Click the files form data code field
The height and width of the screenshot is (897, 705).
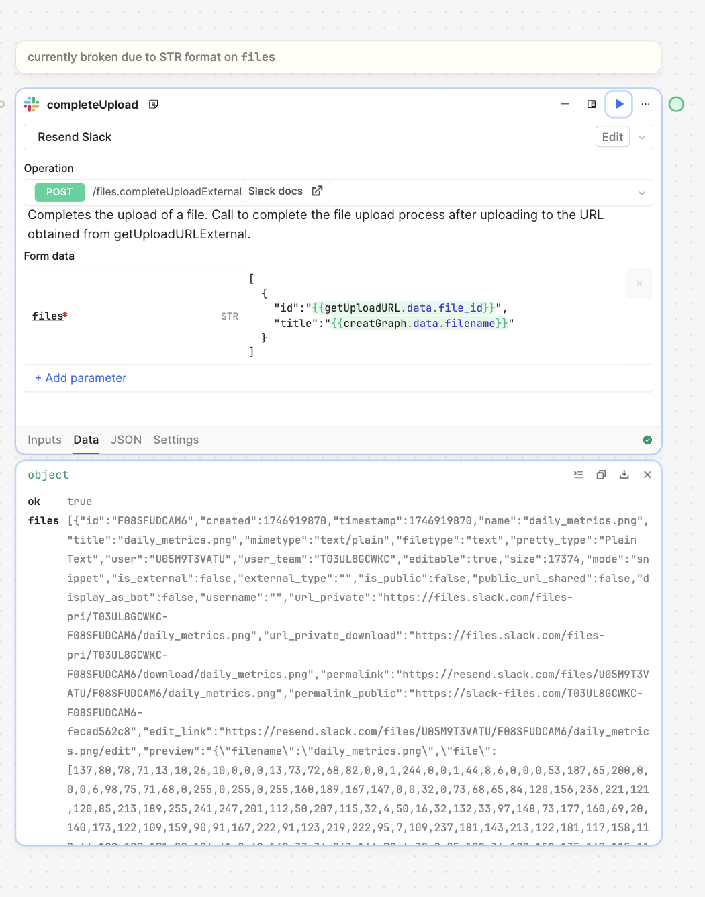coord(434,316)
